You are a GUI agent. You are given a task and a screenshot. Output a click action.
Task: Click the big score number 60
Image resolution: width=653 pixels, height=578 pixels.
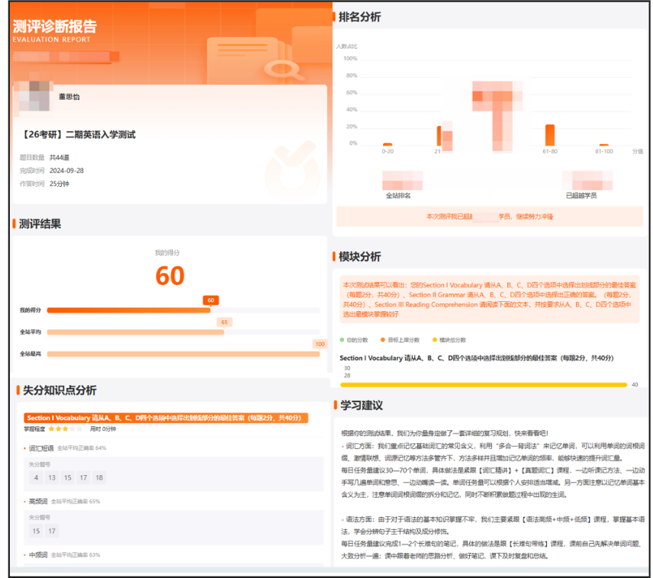pyautogui.click(x=170, y=276)
